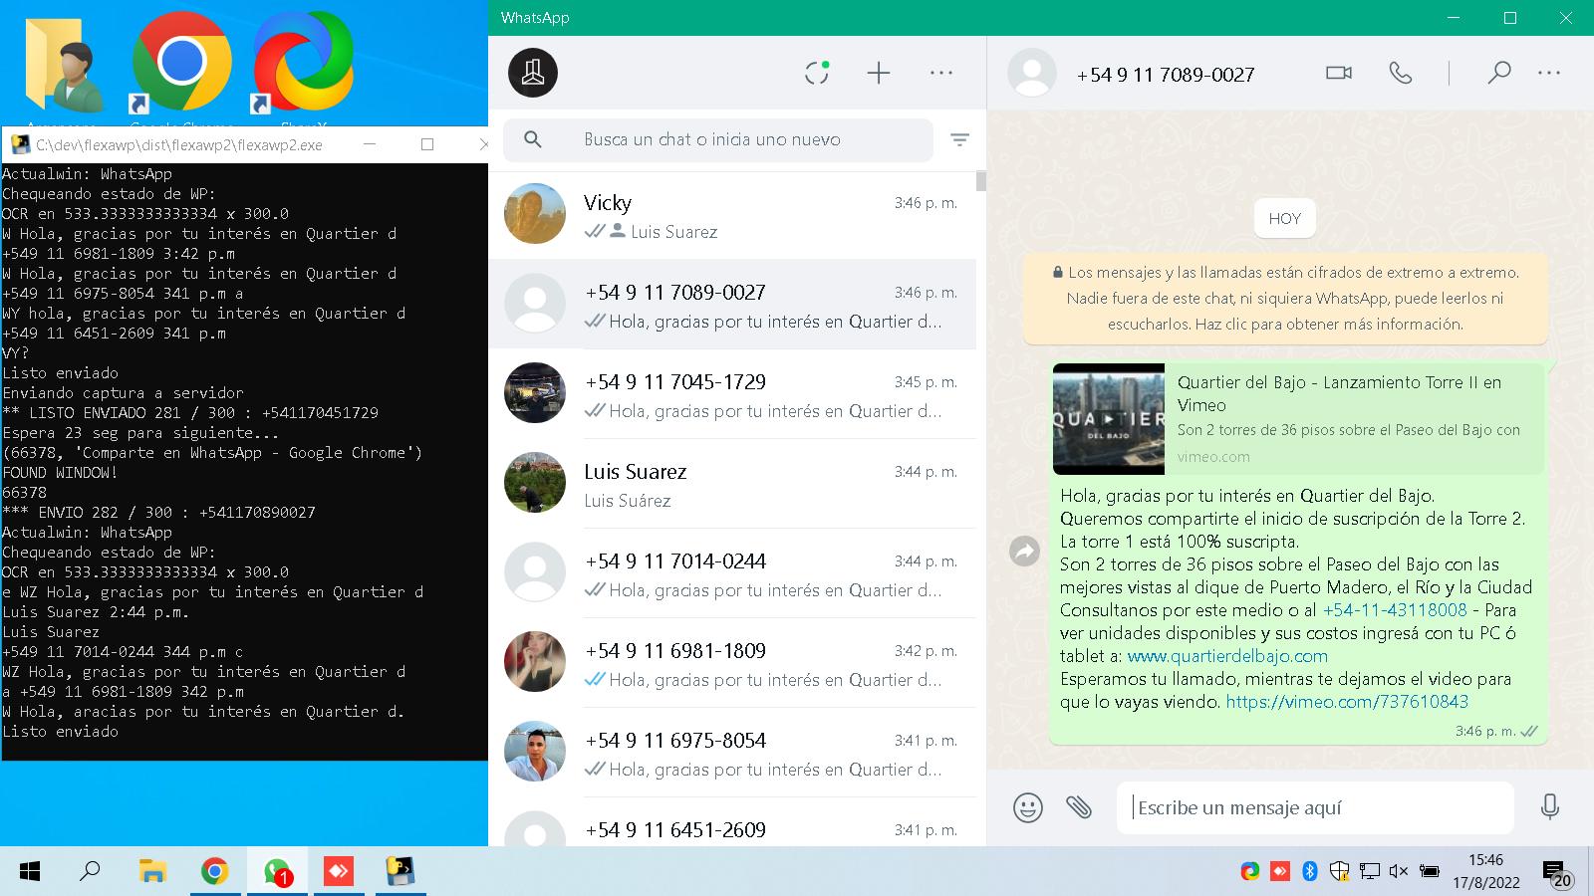Viewport: 1594px width, 896px height.
Task: Open the Windows Security shield tray icon
Action: pos(1339,871)
